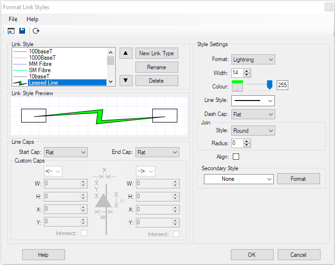
Task: Expand the Secondary Style dropdown
Action: coord(239,179)
